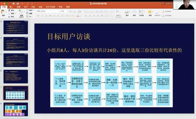Toggle Subscript formatting

[x=58, y=16]
